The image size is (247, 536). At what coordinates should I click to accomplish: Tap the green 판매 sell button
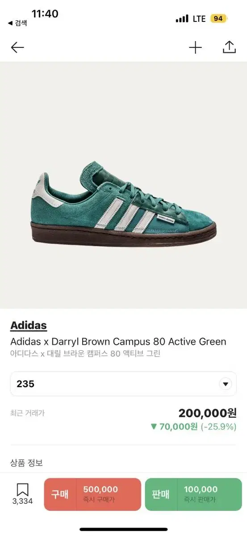click(x=193, y=494)
